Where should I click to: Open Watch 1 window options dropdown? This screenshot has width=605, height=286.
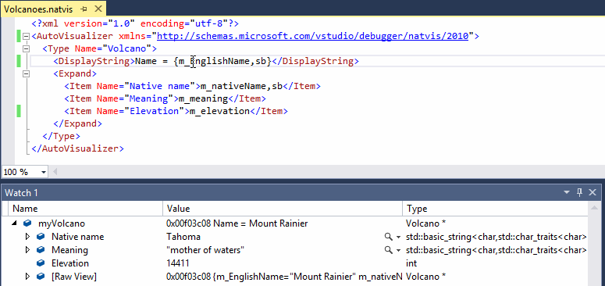[567, 192]
